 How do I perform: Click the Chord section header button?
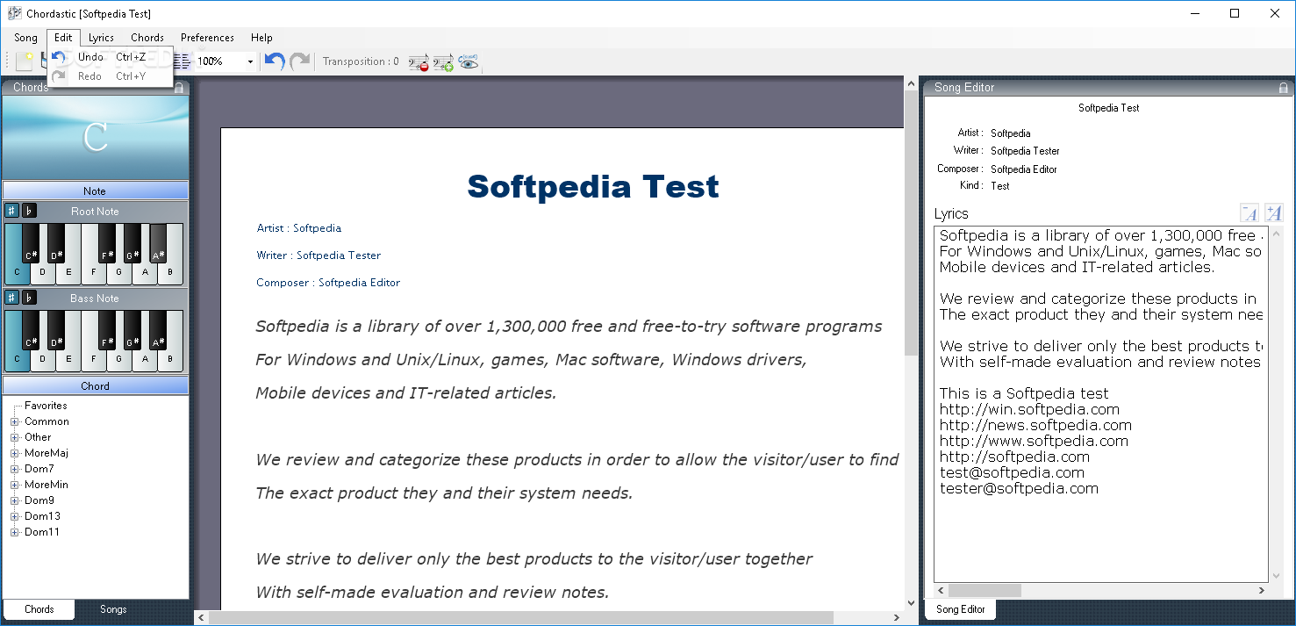click(x=95, y=385)
